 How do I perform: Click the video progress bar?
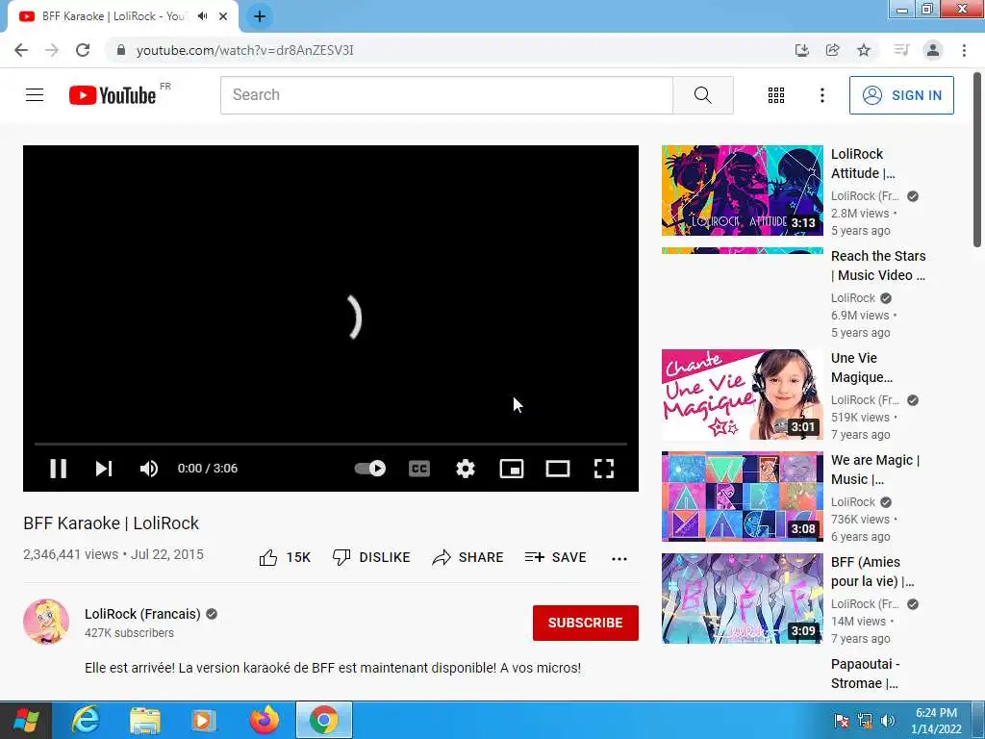pyautogui.click(x=331, y=444)
